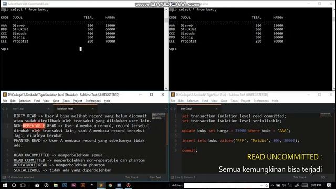
Task: Open Photoshop from taskbar
Action: (65, 185)
